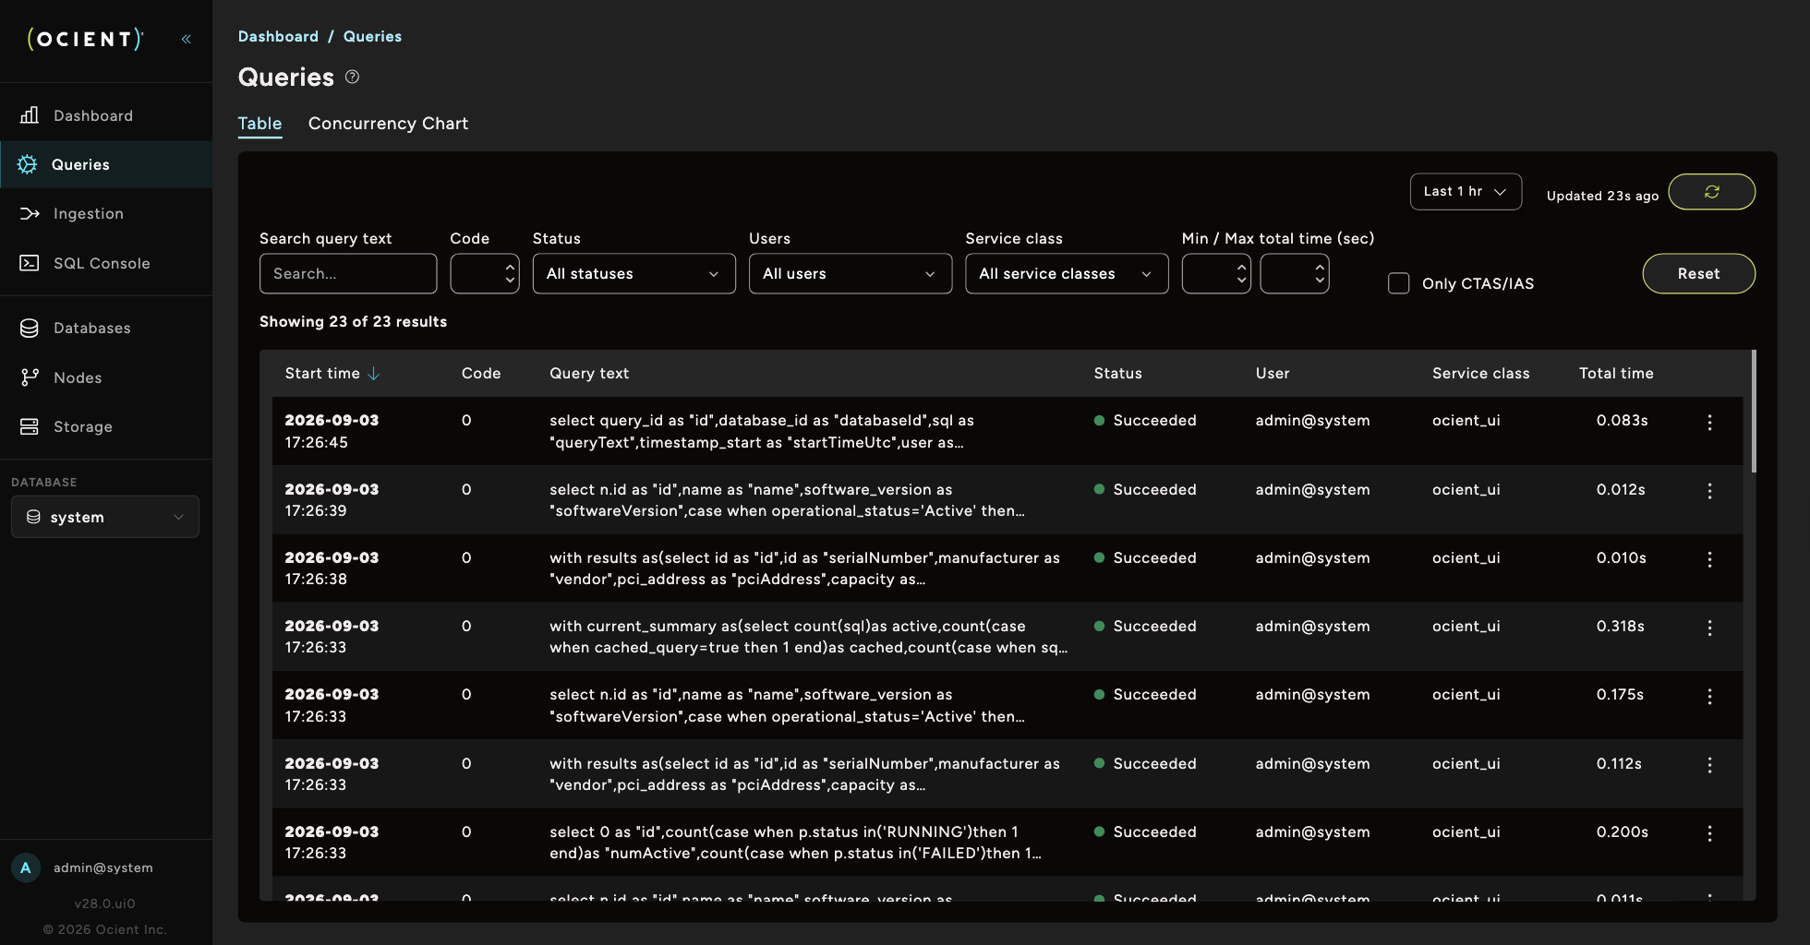Image resolution: width=1810 pixels, height=945 pixels.
Task: Click the results table vertical scrollbar
Action: pos(1753,412)
